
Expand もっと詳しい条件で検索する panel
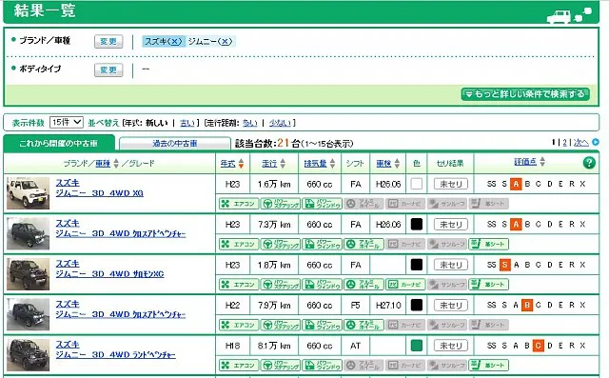click(525, 94)
